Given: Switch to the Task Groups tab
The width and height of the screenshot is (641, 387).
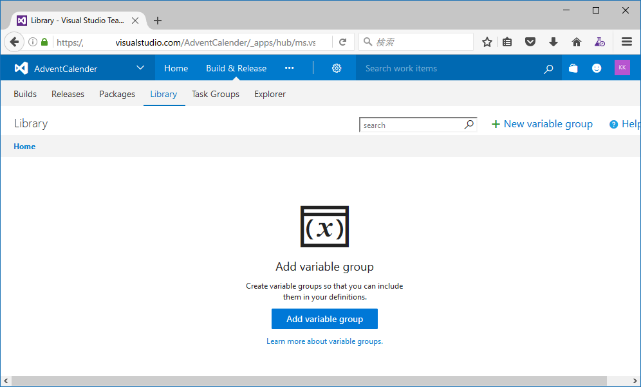Looking at the screenshot, I should point(216,94).
